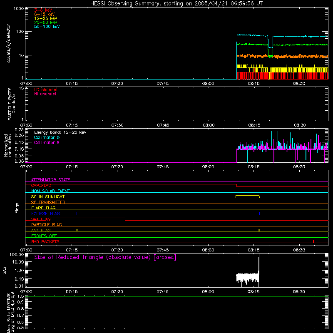
Task: Click the 07:45 tick under the counts plot
Action: coord(162,84)
